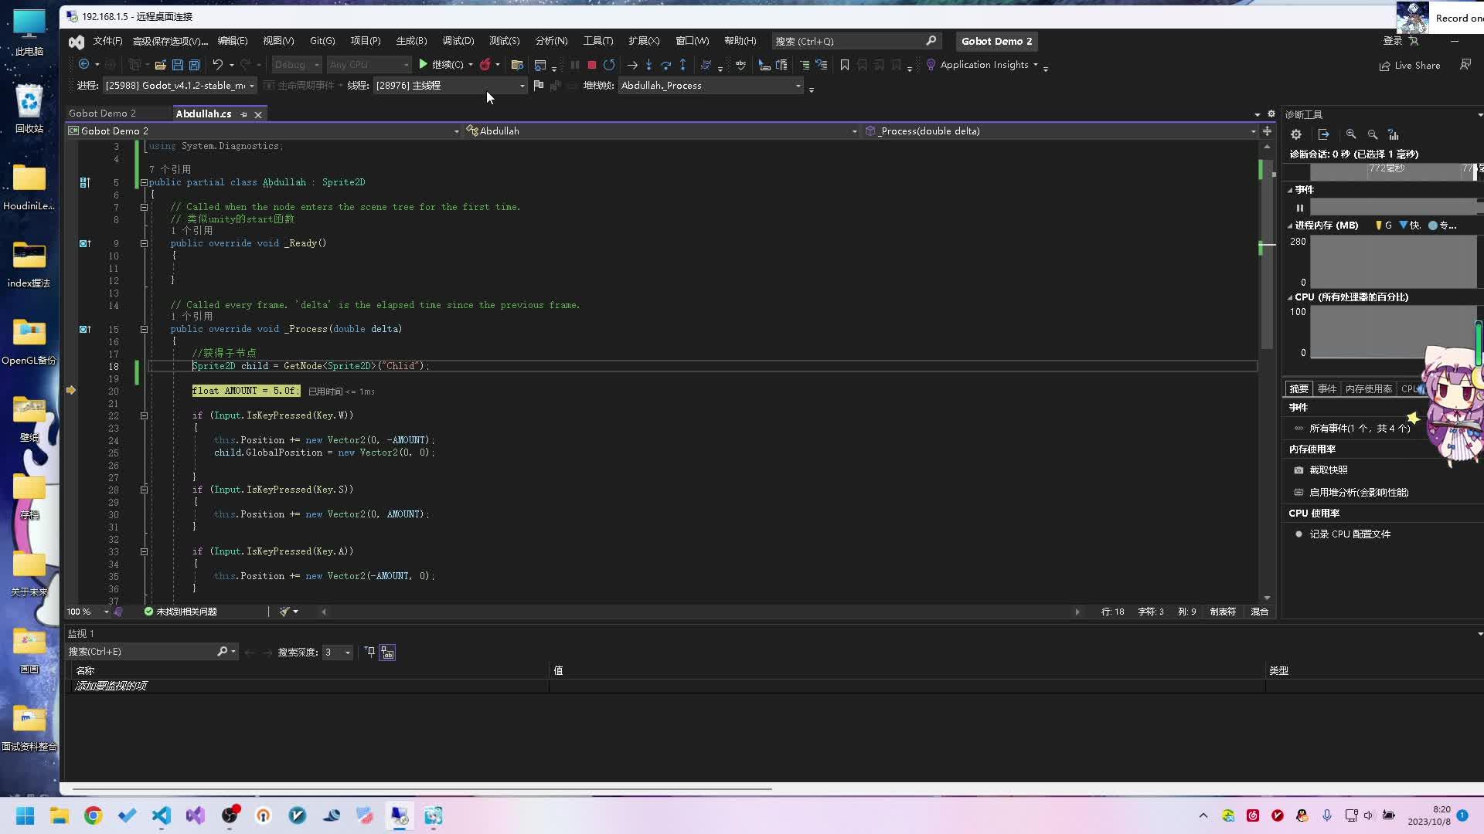The image size is (1484, 834).
Task: Open diagnostic tools settings gear
Action: point(1296,134)
